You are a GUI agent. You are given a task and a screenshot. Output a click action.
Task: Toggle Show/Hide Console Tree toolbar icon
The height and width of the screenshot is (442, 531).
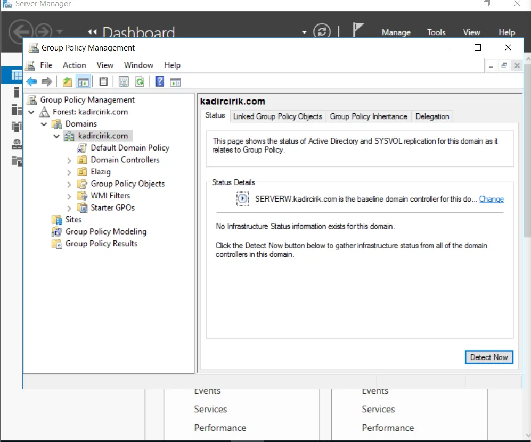(83, 81)
